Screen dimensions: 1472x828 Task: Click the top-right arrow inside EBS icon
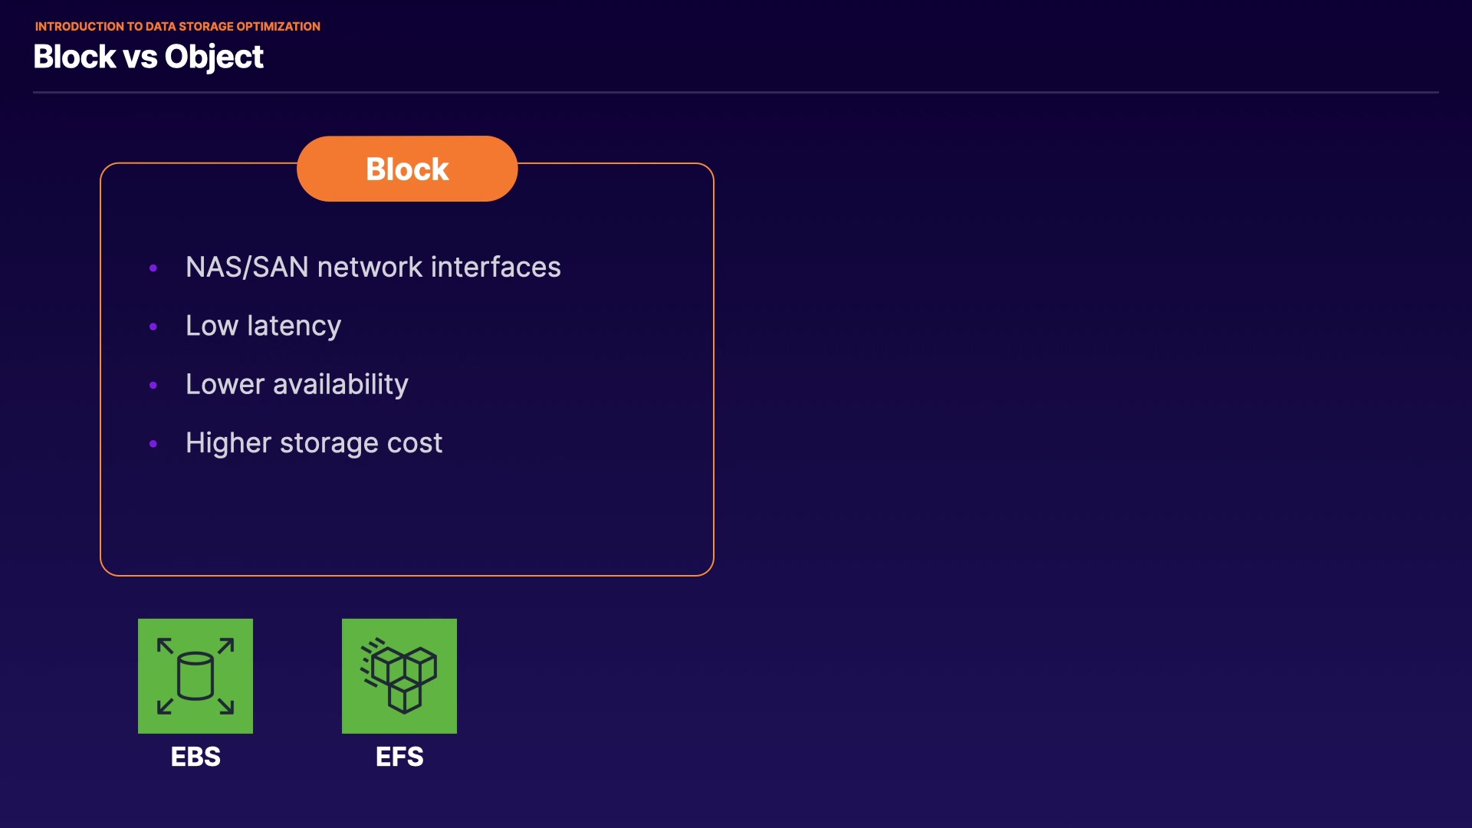(x=225, y=646)
